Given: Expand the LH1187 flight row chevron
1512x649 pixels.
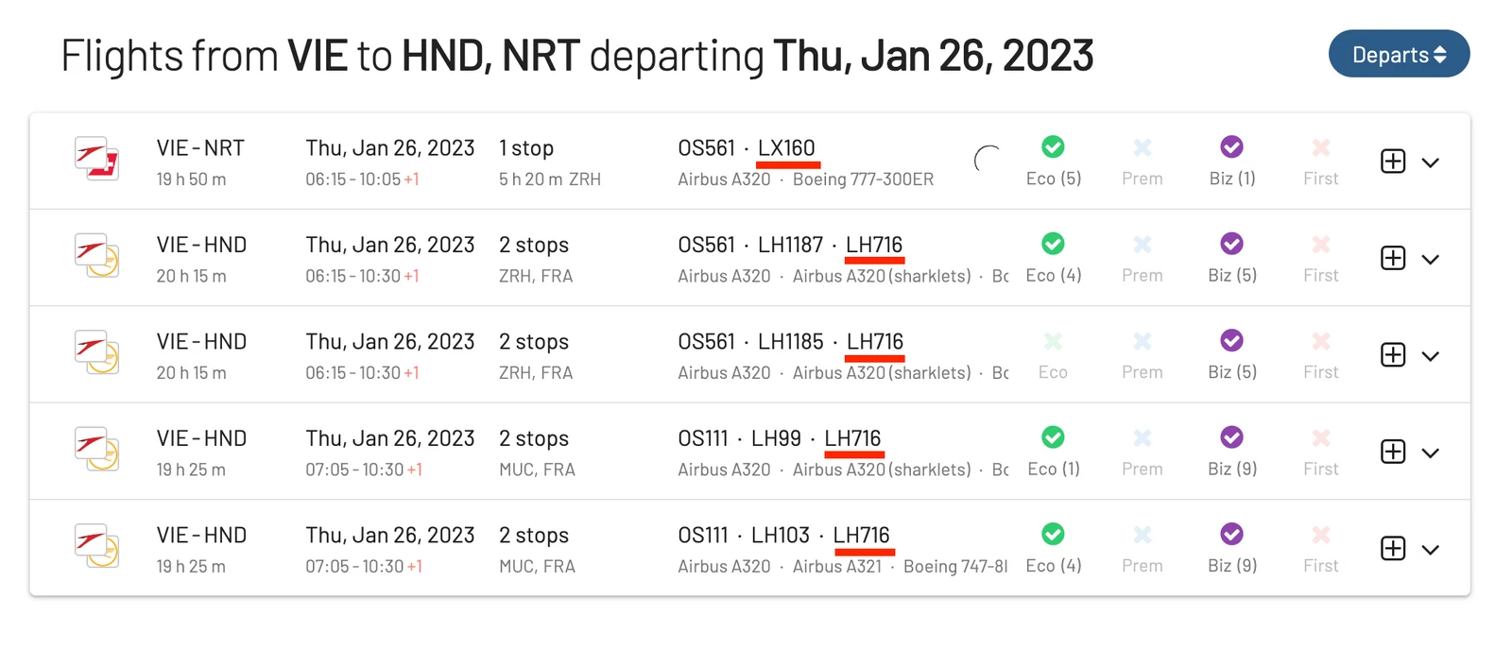Looking at the screenshot, I should point(1431,260).
